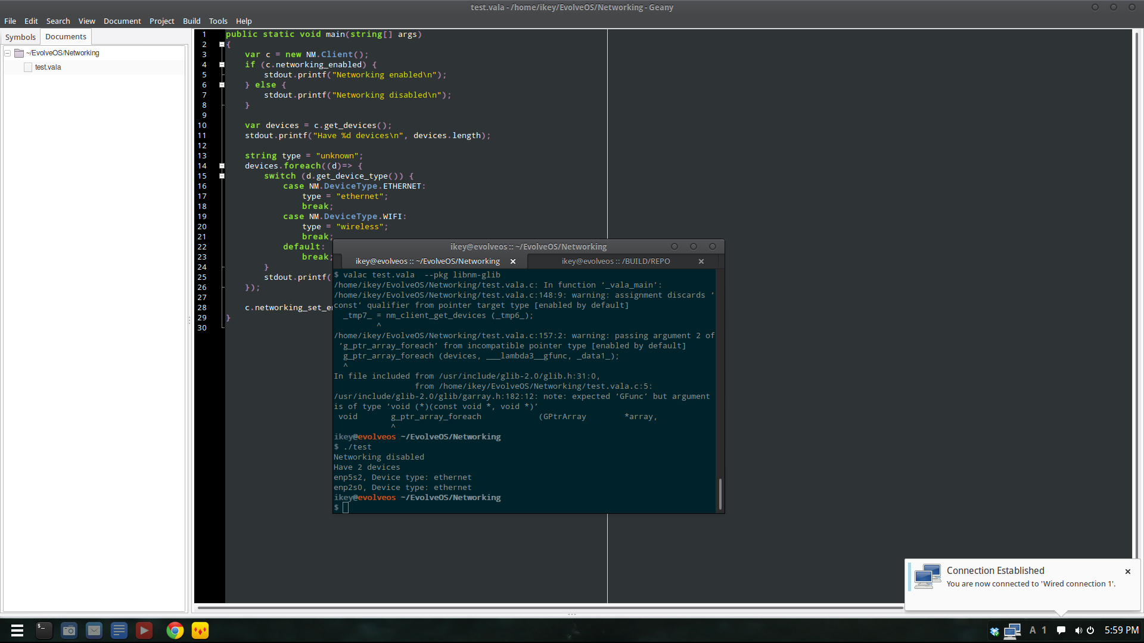Viewport: 1144px width, 643px height.
Task: Open the Project menu
Action: pos(161,21)
